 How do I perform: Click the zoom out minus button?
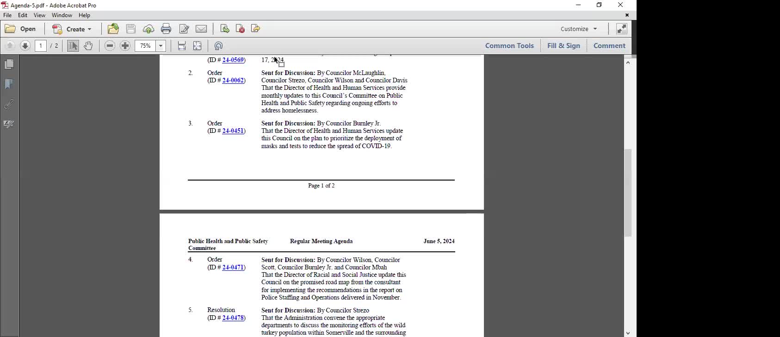(110, 45)
